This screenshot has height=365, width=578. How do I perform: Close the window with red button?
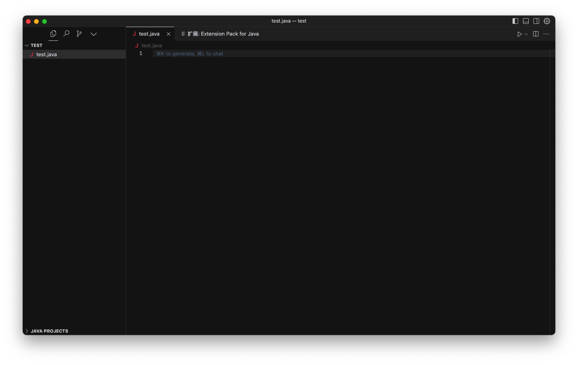point(28,21)
